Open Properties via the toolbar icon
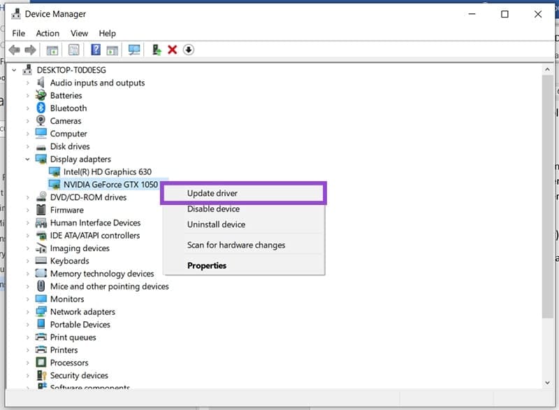This screenshot has width=559, height=410. pyautogui.click(x=52, y=49)
